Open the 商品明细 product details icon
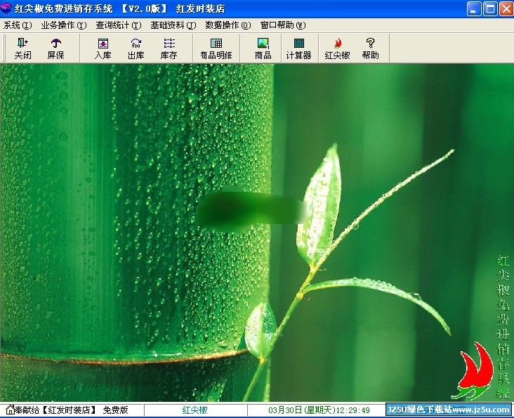Image resolution: width=514 pixels, height=418 pixels. (216, 48)
